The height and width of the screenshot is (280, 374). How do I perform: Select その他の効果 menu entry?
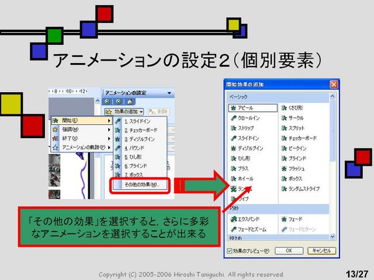click(140, 184)
